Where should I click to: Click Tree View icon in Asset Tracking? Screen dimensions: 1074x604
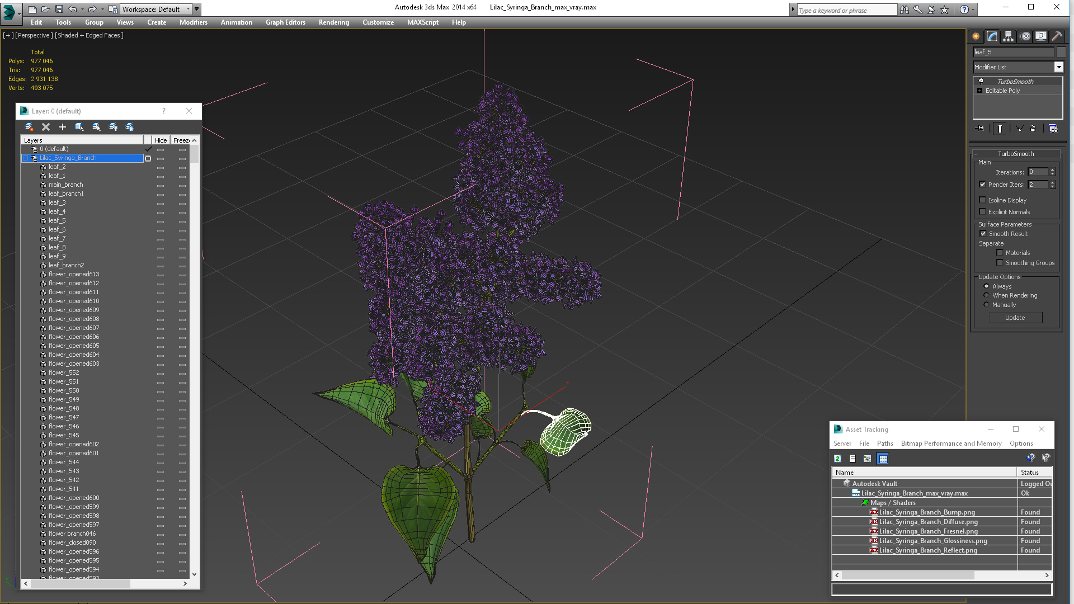868,459
